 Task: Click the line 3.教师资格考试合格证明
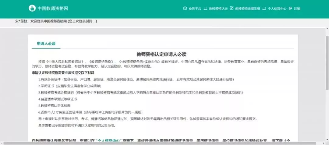pos(140,93)
